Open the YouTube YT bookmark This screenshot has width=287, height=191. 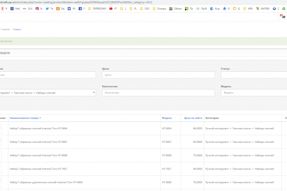pyautogui.click(x=113, y=9)
